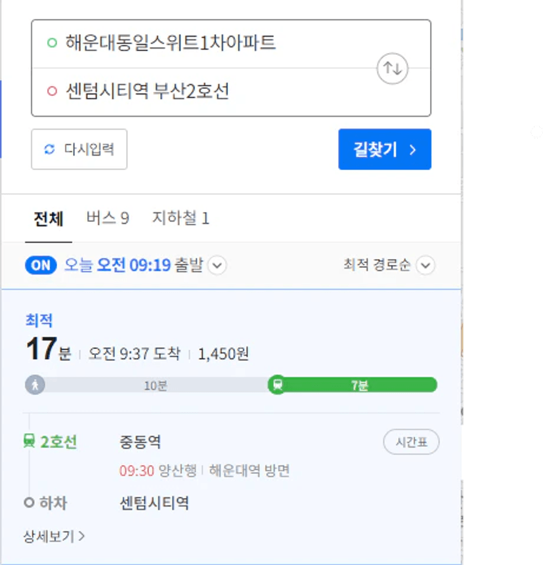Open the 시간표 timetable button
The image size is (543, 565).
point(411,442)
